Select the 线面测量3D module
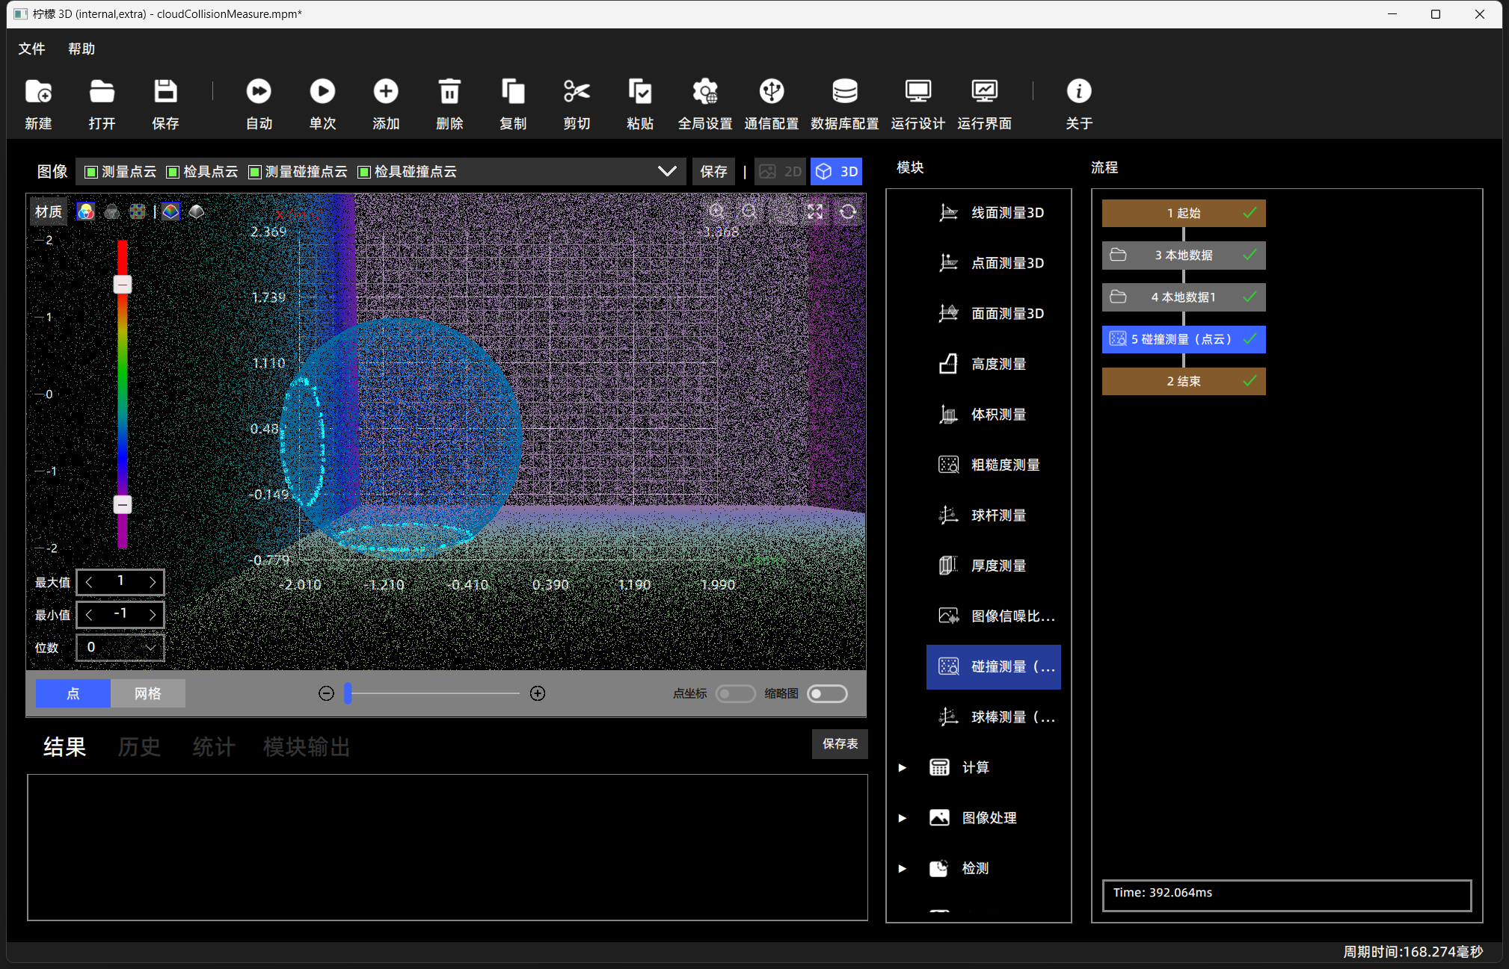The image size is (1509, 969). pos(993,214)
